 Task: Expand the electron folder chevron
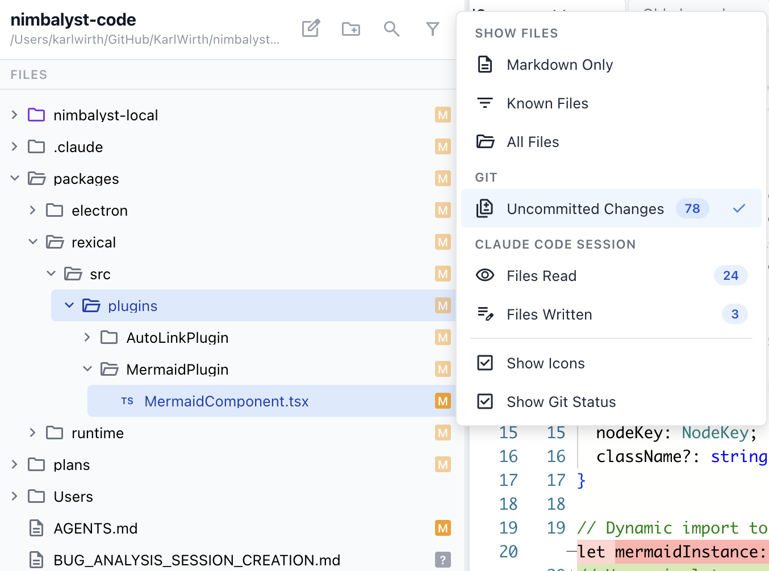[x=33, y=211]
